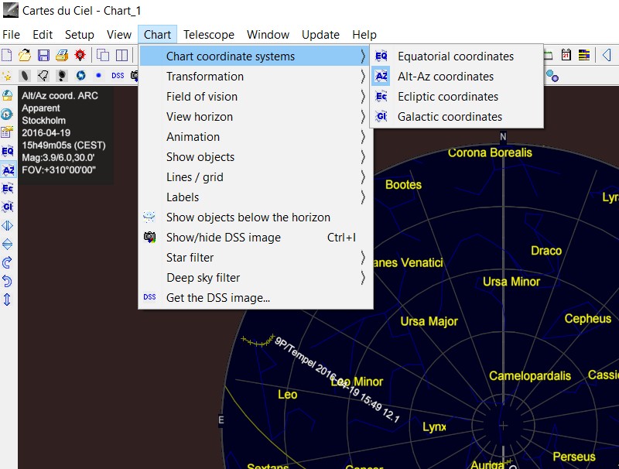This screenshot has height=469, width=619.
Task: Select Ec ecliptic sidebar button
Action: click(x=8, y=188)
